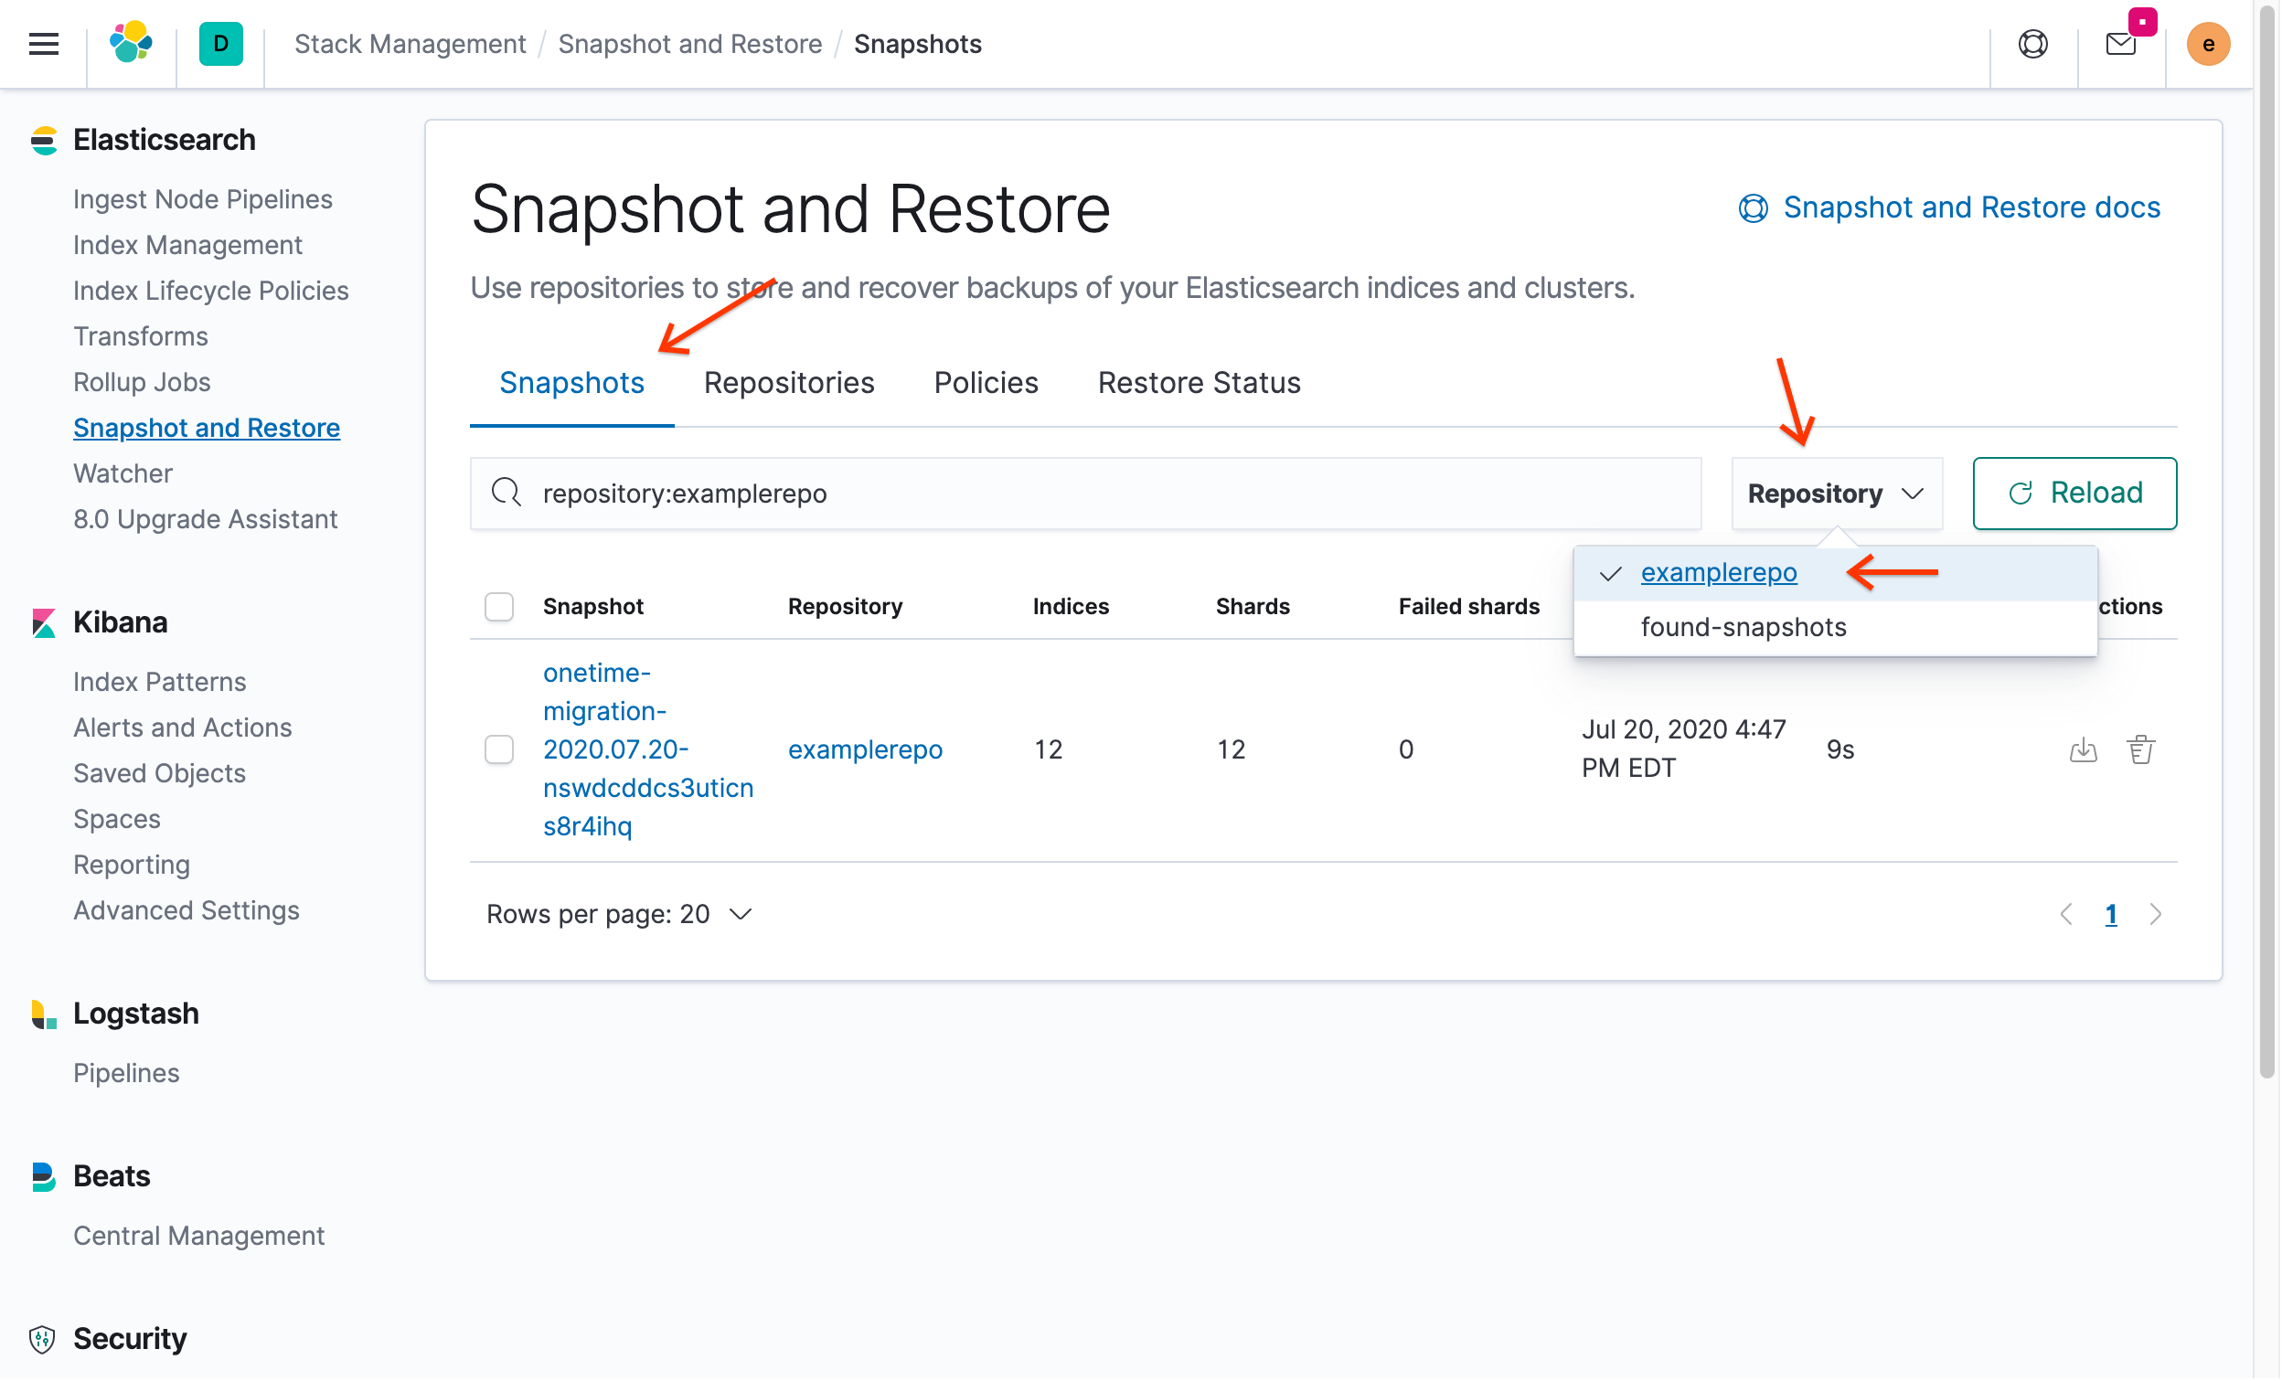This screenshot has height=1381, width=2282.
Task: Switch to the Repositories tab
Action: tap(789, 383)
